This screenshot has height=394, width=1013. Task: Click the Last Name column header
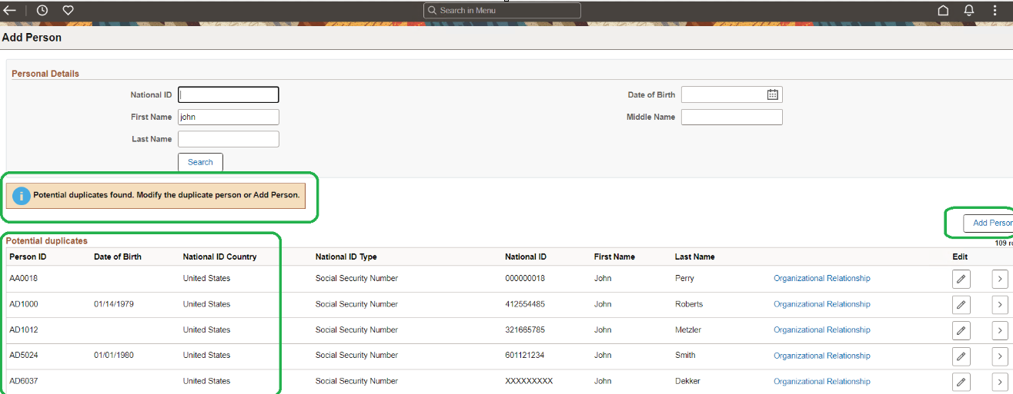pyautogui.click(x=695, y=257)
